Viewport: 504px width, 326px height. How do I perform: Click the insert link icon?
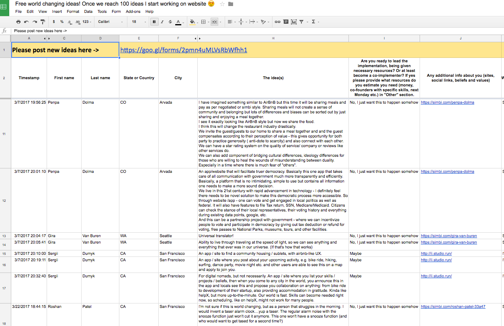pos(277,22)
